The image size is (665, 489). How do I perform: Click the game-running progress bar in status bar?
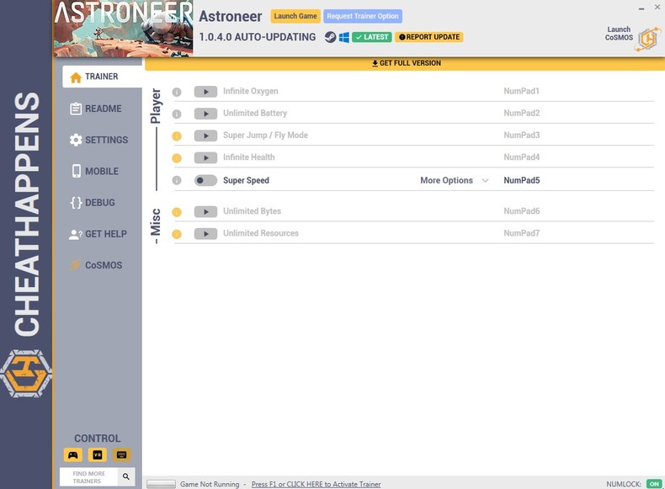[x=161, y=484]
